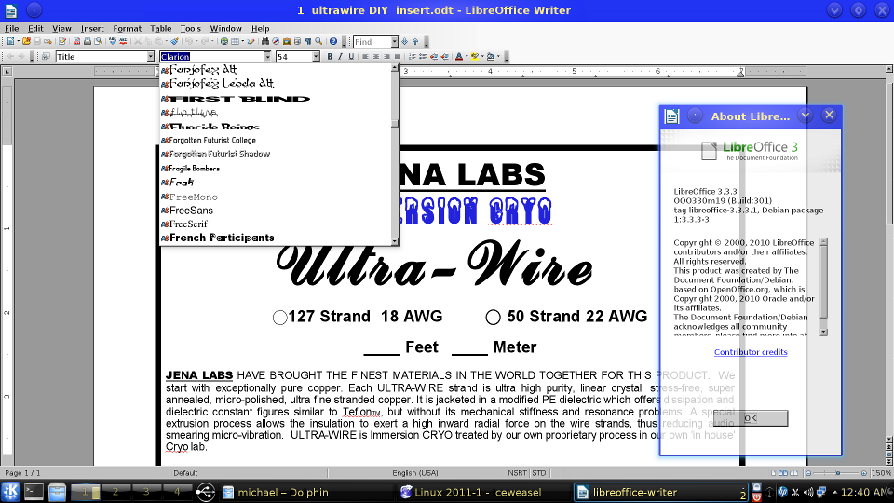This screenshot has height=503, width=894.
Task: Click OK in the About dialog
Action: 751,418
